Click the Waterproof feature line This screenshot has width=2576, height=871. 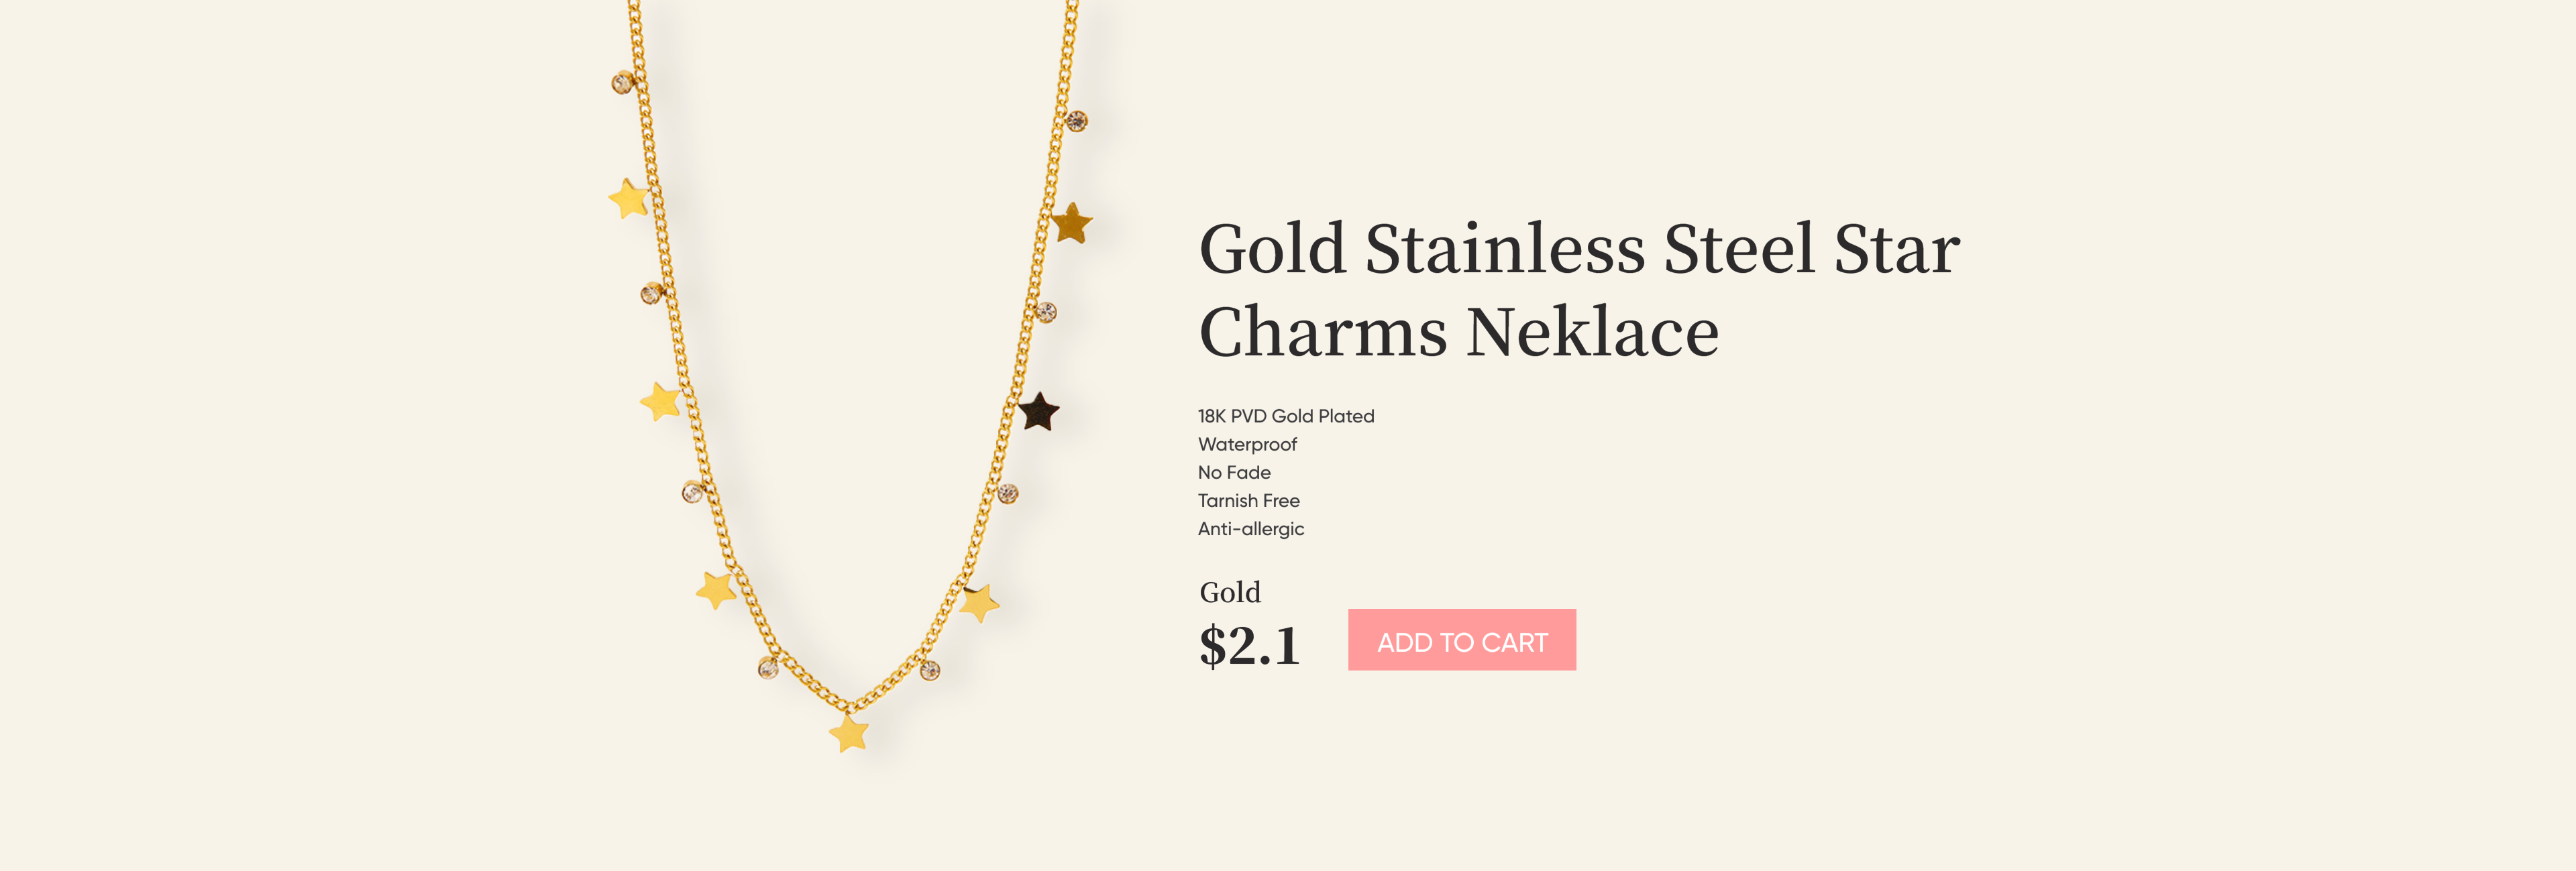[x=1247, y=444]
